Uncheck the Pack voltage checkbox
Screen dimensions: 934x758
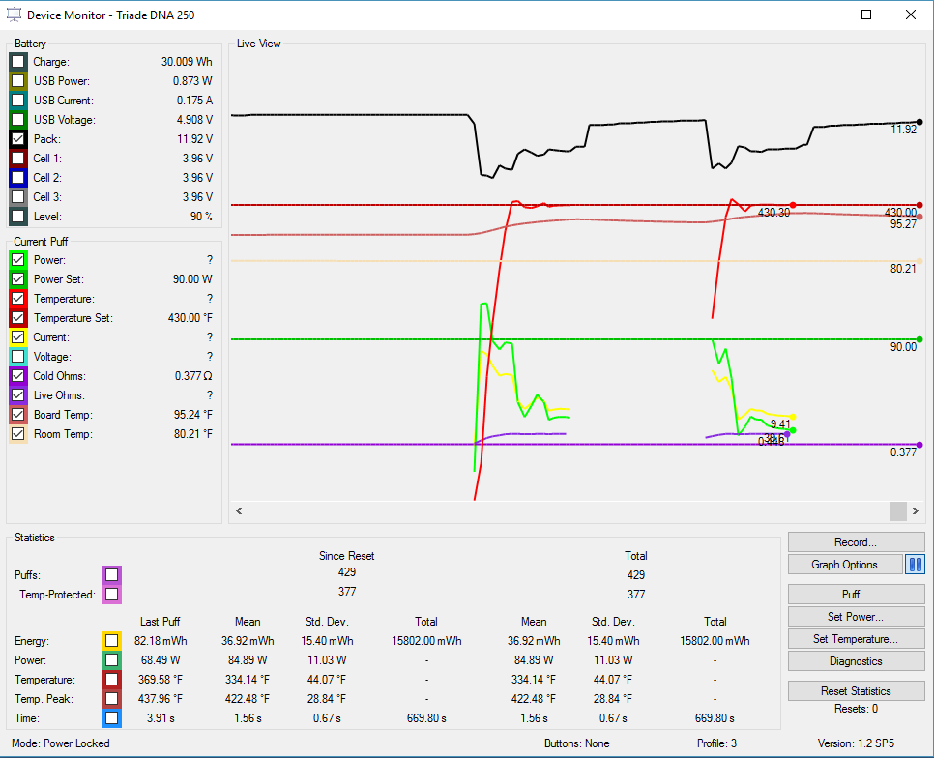[18, 139]
